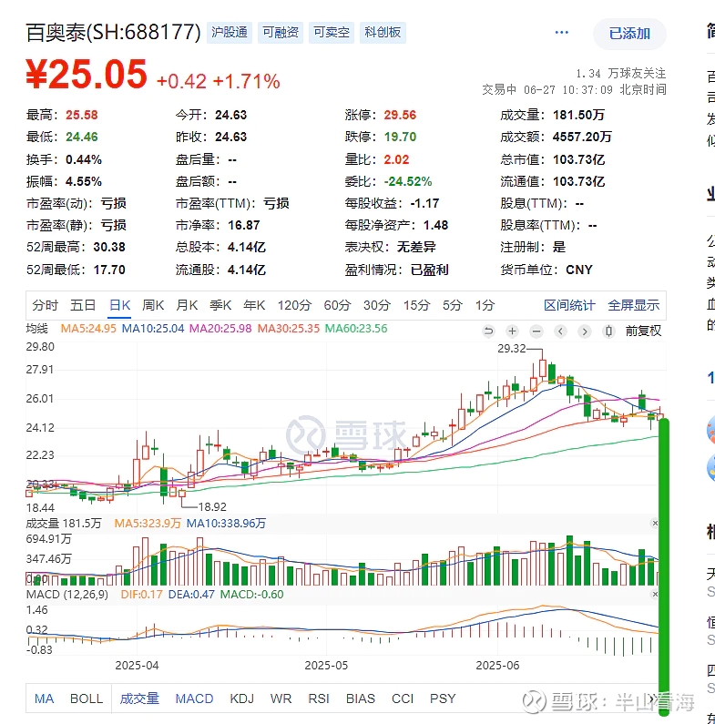Toggle the candlestick style icon
The height and width of the screenshot is (724, 715).
pos(608,331)
